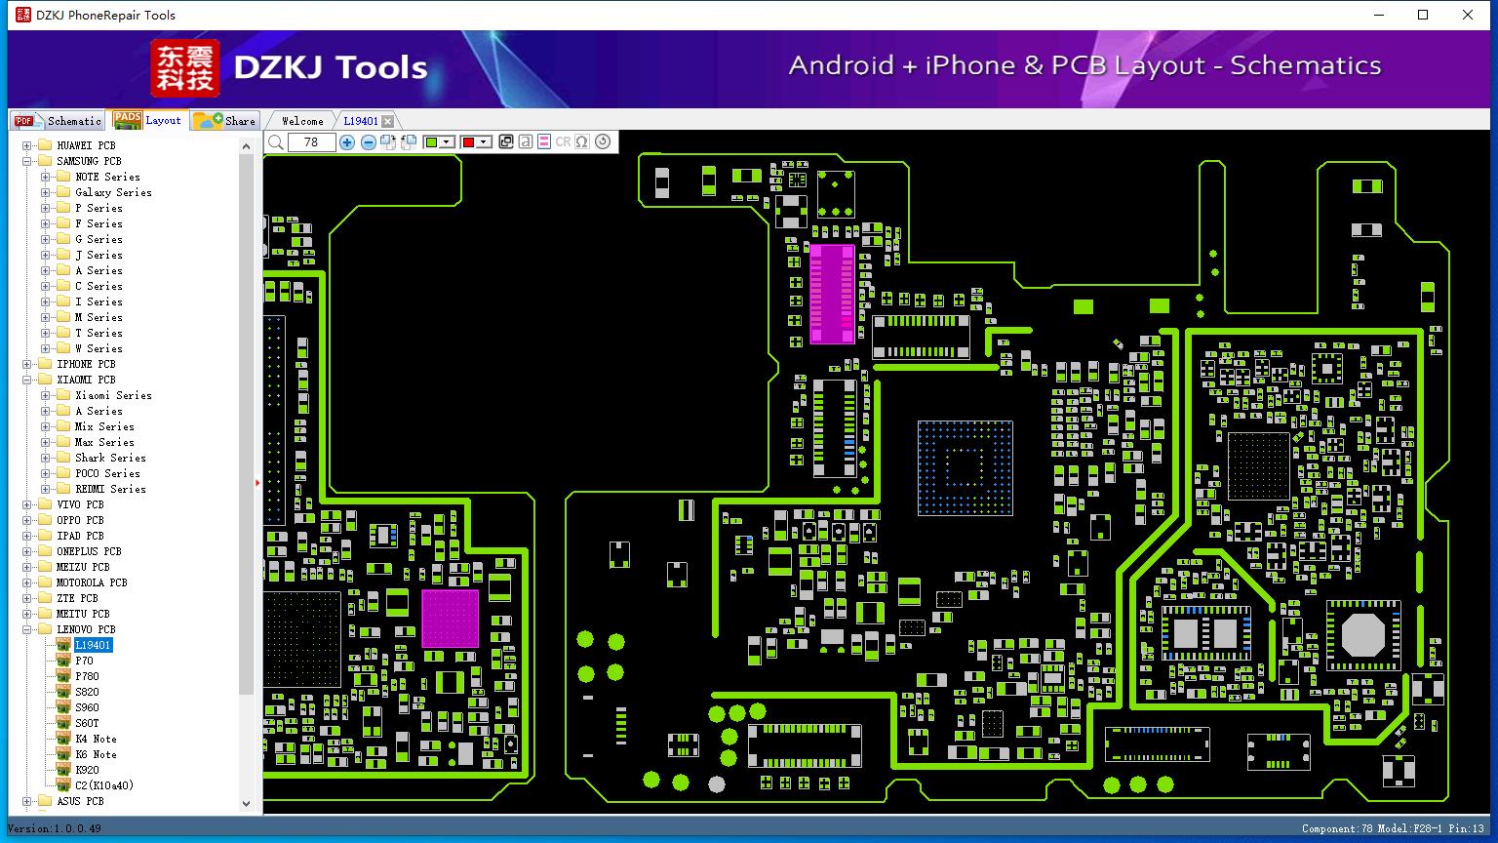
Task: Select the MOTOROLA PCB tree item
Action: [x=92, y=582]
